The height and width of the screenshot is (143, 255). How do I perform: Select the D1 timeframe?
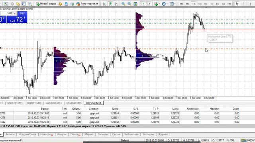point(217,4)
